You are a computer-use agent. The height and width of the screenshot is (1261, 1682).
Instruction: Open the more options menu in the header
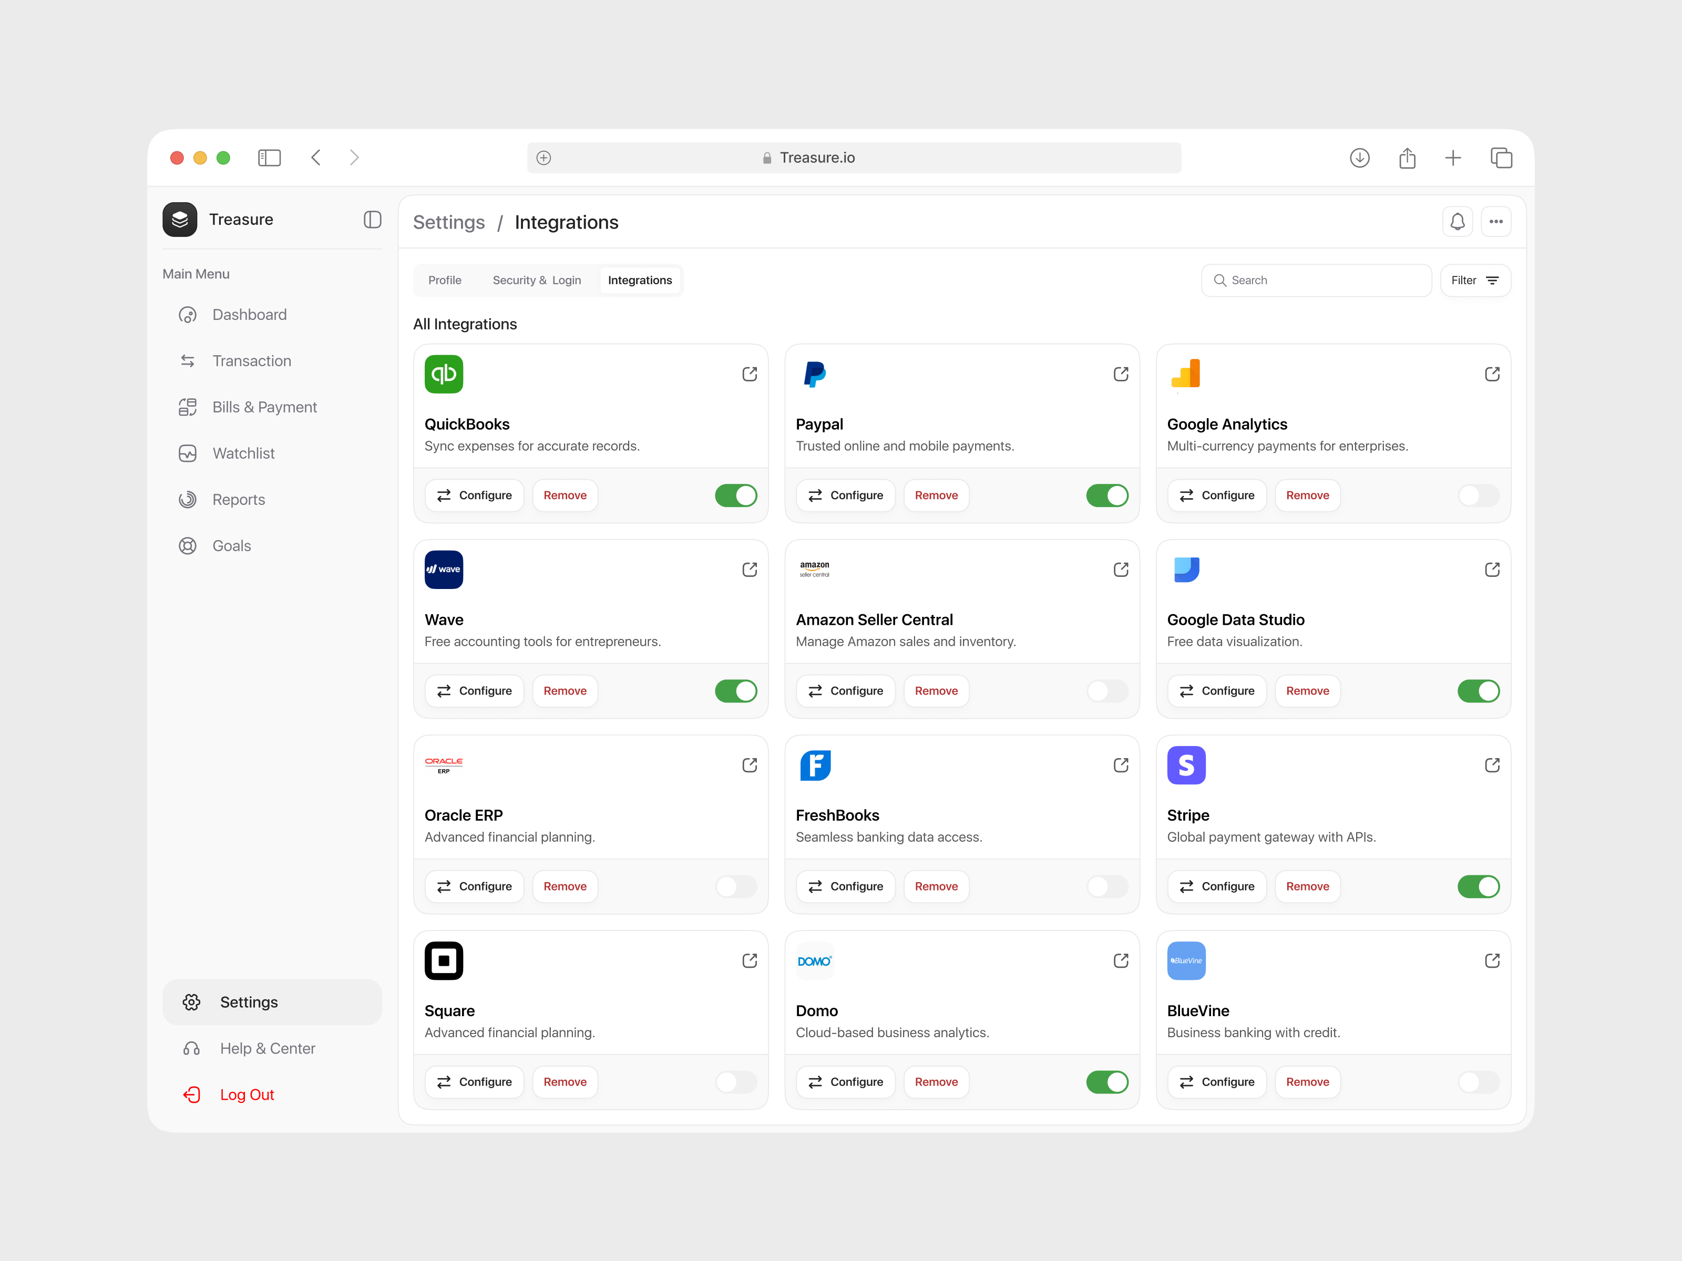click(x=1496, y=221)
